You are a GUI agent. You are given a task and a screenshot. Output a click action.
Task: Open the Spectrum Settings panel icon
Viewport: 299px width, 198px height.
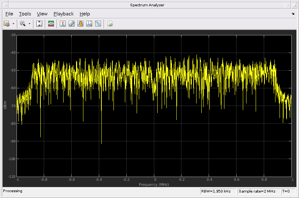tap(51, 24)
